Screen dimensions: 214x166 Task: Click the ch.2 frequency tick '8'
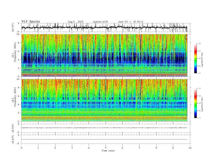(19, 88)
